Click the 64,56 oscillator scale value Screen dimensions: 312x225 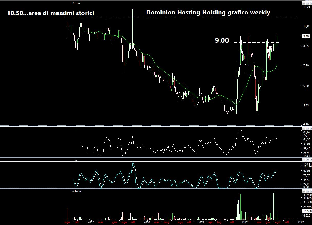coord(307,140)
